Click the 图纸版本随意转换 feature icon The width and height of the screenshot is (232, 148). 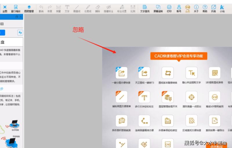pyautogui.click(x=168, y=73)
